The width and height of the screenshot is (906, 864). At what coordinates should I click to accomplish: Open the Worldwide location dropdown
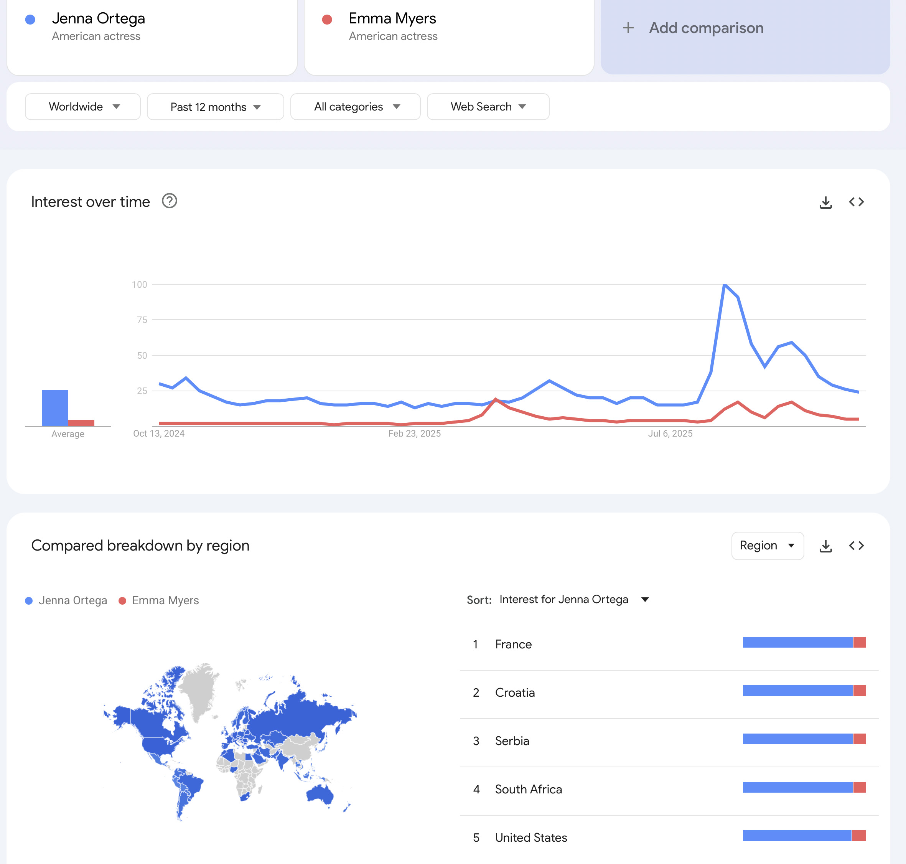83,107
